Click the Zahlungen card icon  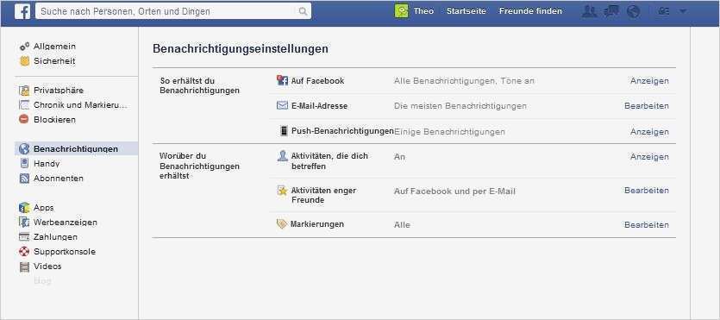pos(24,237)
